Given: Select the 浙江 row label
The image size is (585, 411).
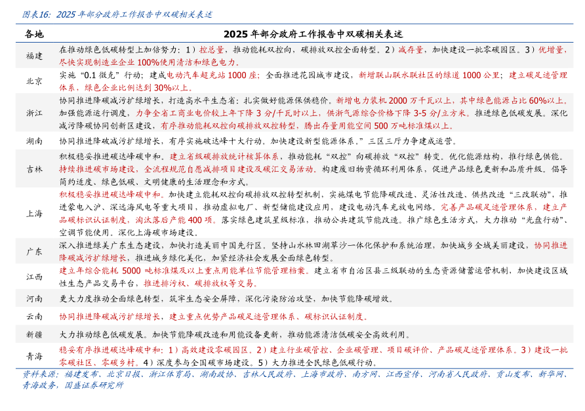Looking at the screenshot, I should [x=34, y=113].
